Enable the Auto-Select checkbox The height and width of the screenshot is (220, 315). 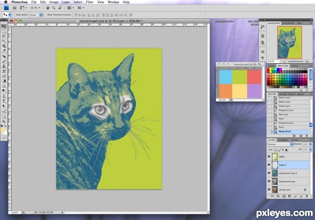tap(15, 15)
